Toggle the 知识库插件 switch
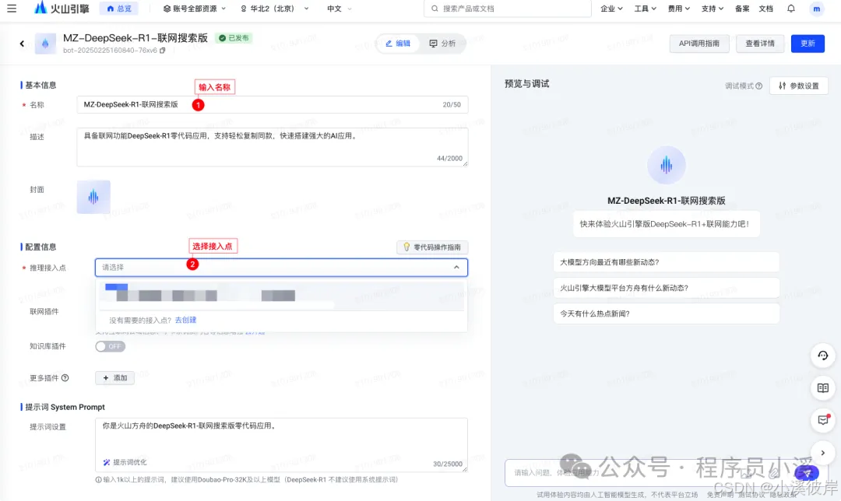Viewport: 841px width, 501px height. [x=110, y=347]
